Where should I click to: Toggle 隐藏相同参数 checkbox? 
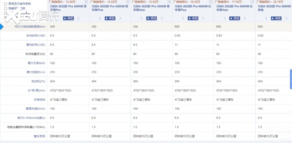pyautogui.click(x=5, y=8)
